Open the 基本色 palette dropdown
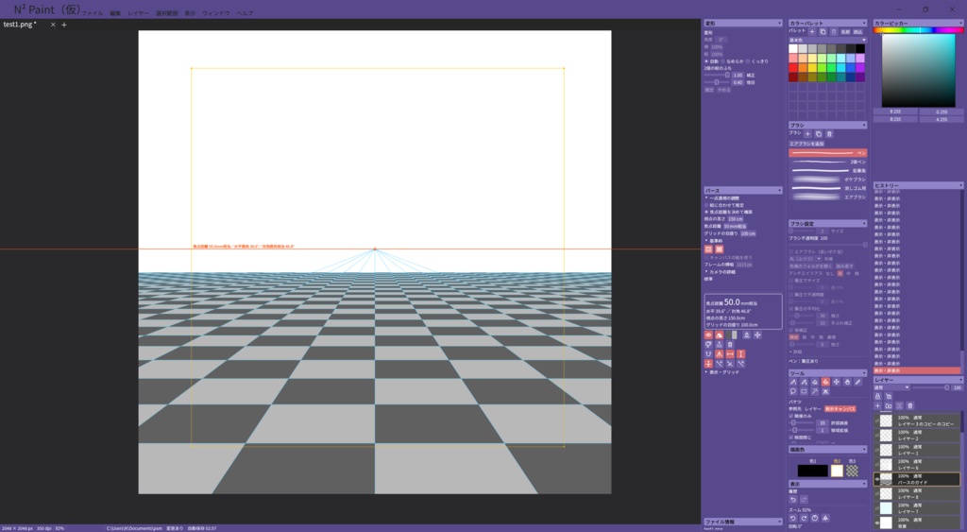967x532 pixels. point(827,40)
